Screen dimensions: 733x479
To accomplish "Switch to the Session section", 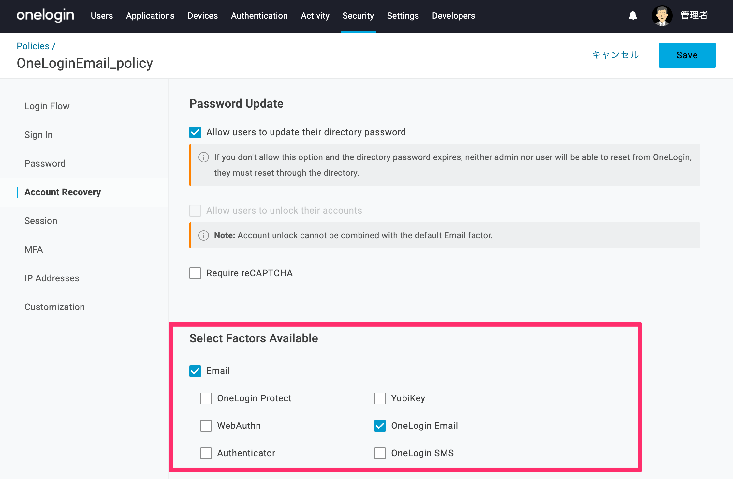I will 41,221.
